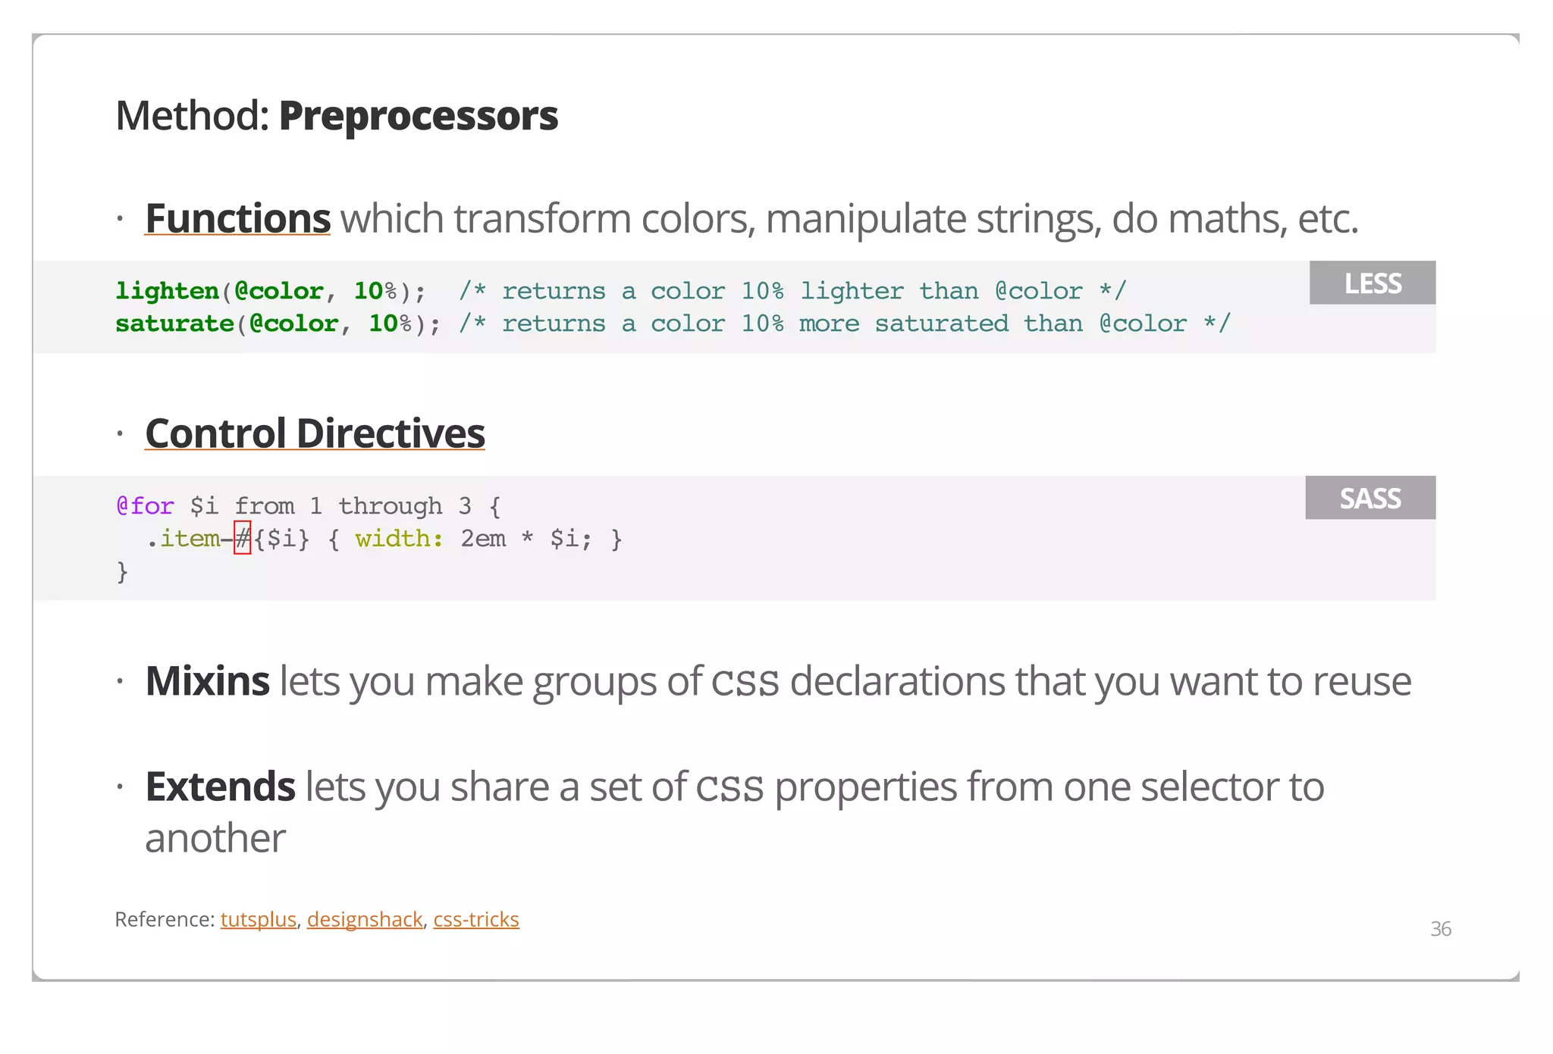Open the Control Directives link

(x=315, y=433)
